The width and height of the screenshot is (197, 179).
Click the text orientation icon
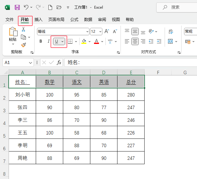151,31
